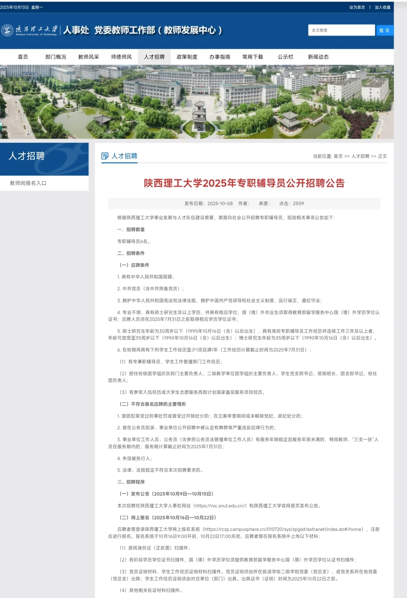The image size is (407, 598).
Task: Open the 教师岗报名入口 sidebar link
Action: coord(28,183)
